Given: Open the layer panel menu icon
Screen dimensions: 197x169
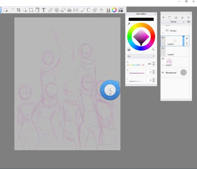Looking at the screenshot, I should pos(189,17).
